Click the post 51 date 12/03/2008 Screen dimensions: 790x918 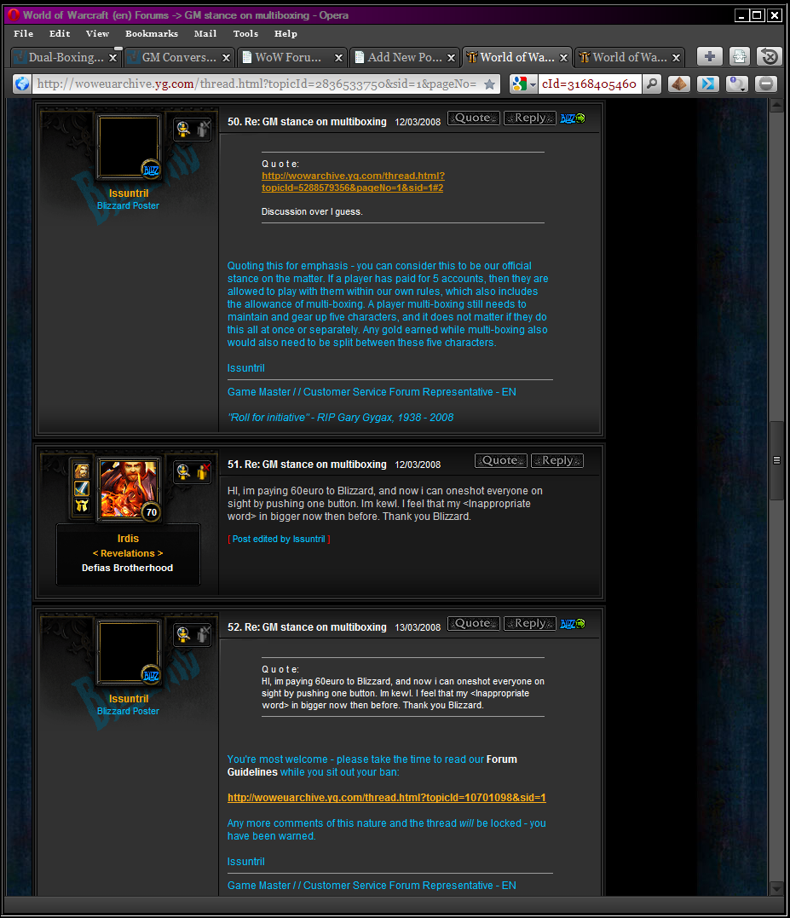pos(418,465)
